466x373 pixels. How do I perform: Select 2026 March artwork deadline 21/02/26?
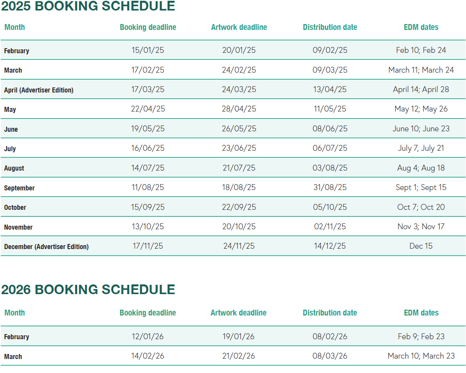(x=239, y=356)
